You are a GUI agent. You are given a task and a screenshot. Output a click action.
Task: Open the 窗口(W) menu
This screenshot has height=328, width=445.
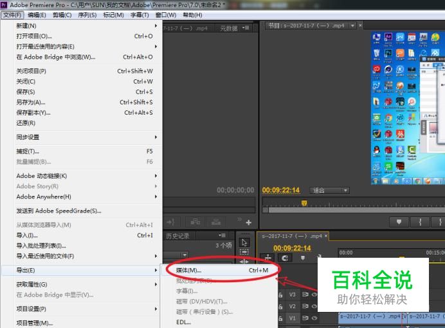click(166, 15)
